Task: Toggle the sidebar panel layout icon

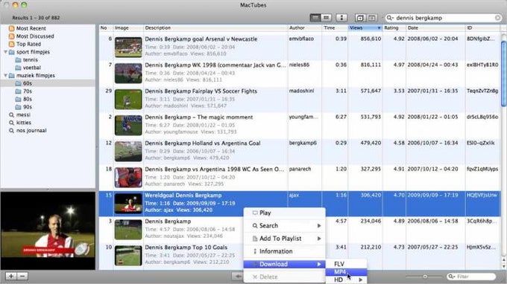Action: 371,18
